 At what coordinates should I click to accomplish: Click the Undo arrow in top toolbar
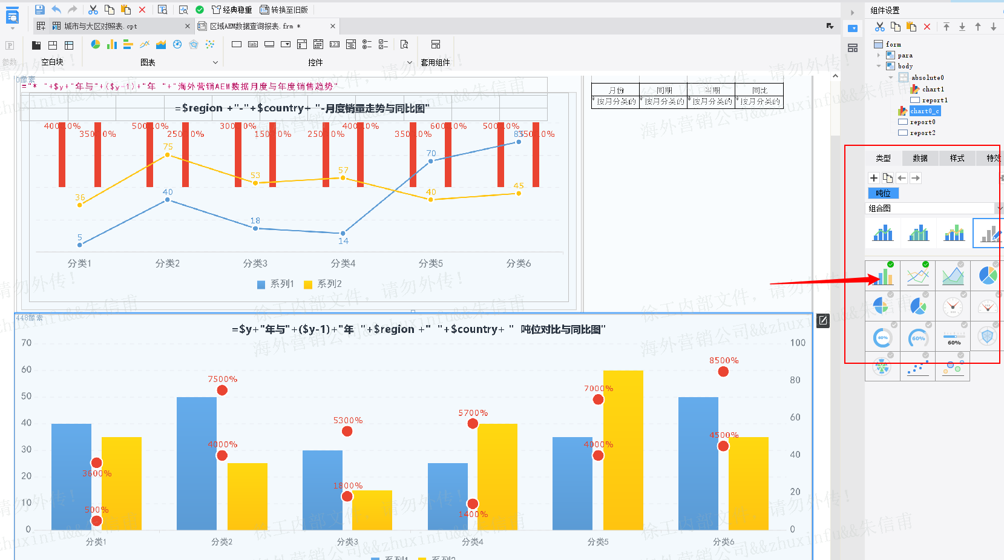pos(56,10)
